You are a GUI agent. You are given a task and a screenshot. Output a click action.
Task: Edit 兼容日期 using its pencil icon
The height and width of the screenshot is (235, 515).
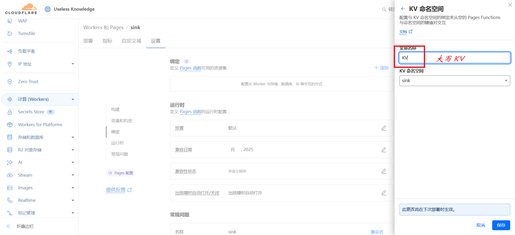384,150
